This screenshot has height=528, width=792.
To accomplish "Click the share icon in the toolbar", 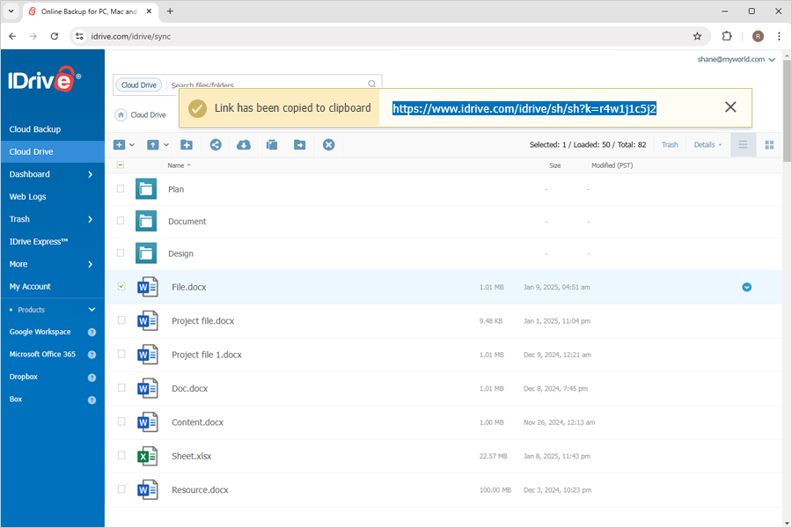I will [x=216, y=145].
